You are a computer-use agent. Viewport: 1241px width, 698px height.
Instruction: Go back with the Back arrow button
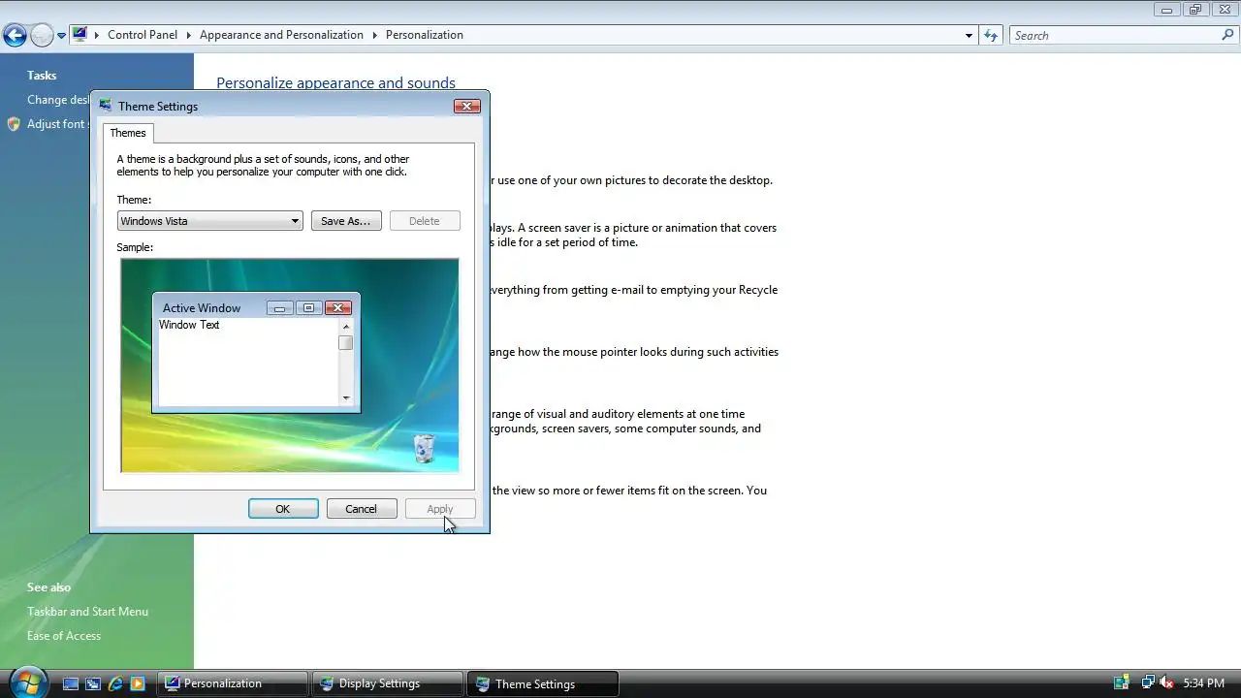(x=15, y=36)
